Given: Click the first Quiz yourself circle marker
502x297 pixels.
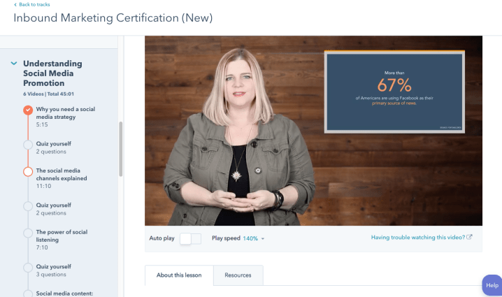Looking at the screenshot, I should [28, 145].
